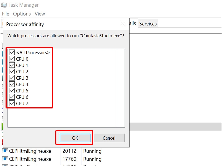The height and width of the screenshot is (166, 222).
Task: Open the Options menu
Action: coord(22,14)
